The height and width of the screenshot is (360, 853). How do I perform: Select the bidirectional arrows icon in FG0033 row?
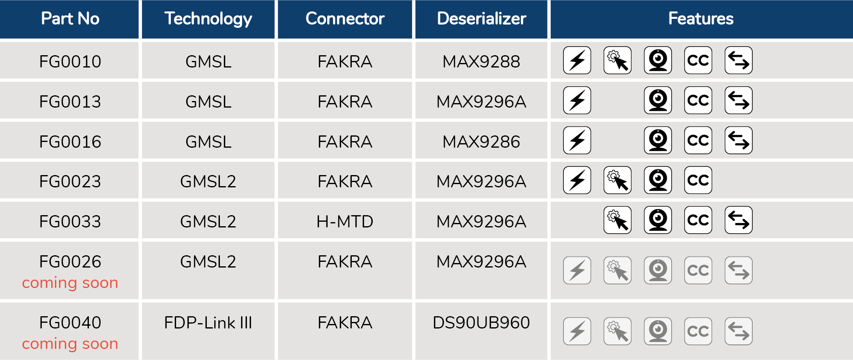(x=739, y=220)
